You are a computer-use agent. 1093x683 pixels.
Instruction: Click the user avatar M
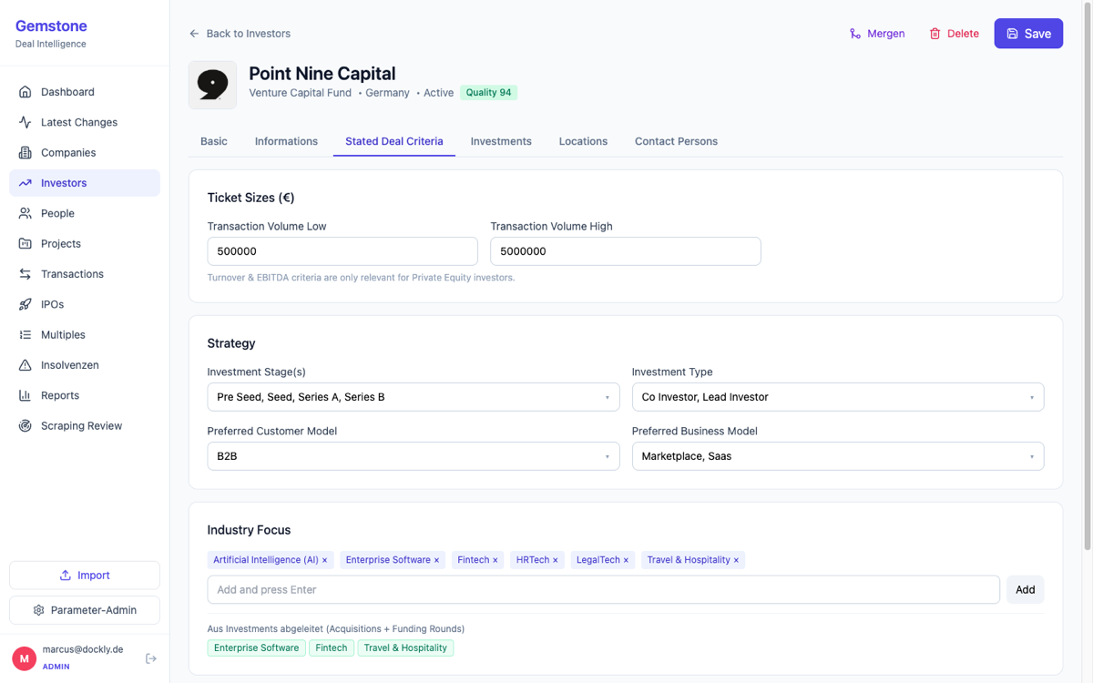point(24,658)
